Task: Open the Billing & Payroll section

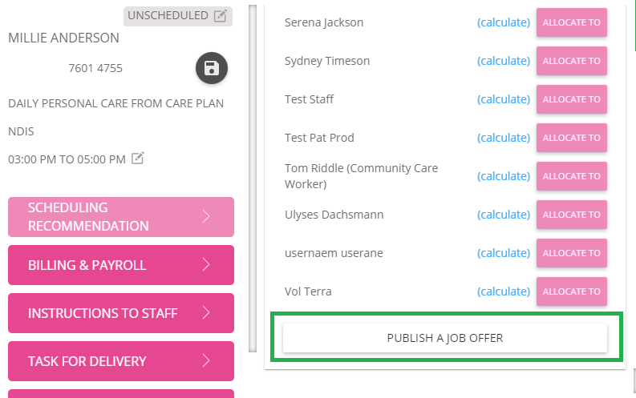Action: (121, 265)
